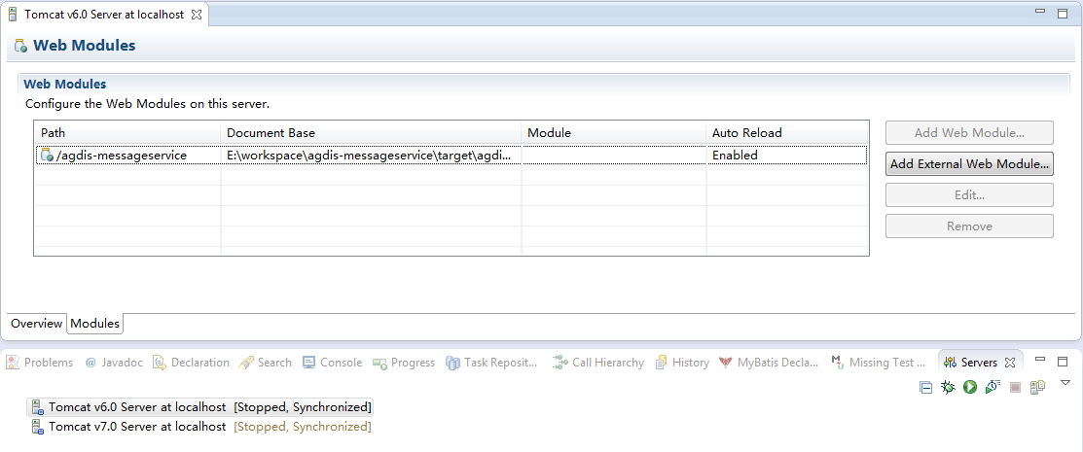Select Tomcat v6.0 Server in Servers list
1083x452 pixels.
[x=137, y=407]
